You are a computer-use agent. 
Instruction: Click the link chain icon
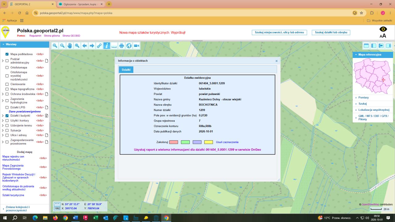(99, 46)
